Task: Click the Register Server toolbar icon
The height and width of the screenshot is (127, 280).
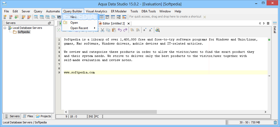Action: coord(5,17)
